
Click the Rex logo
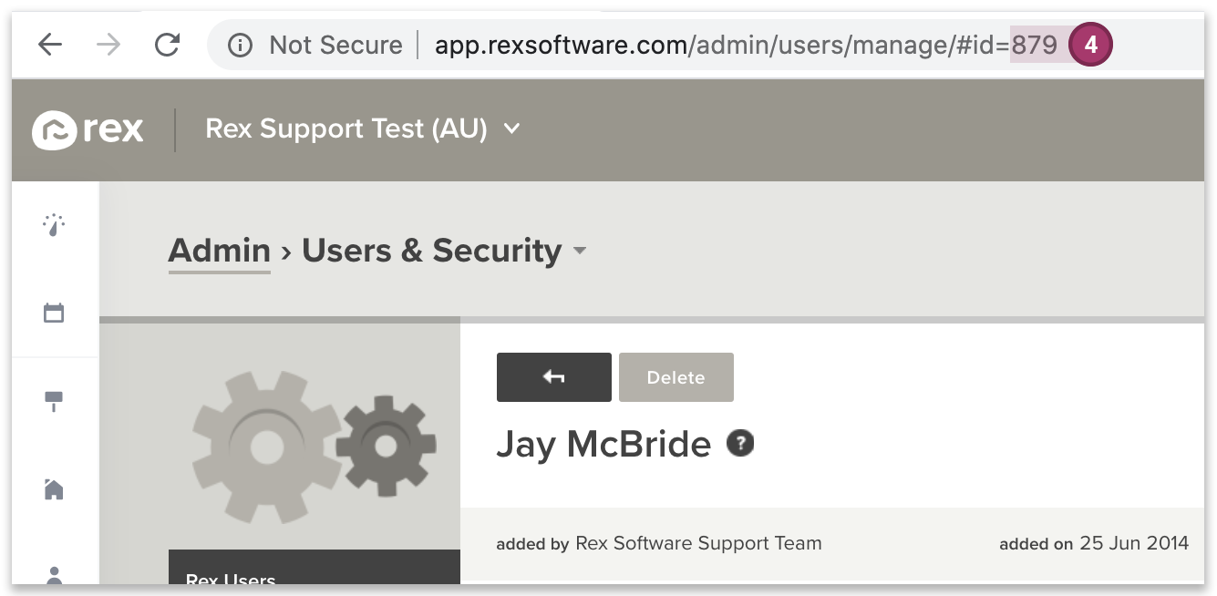coord(88,129)
